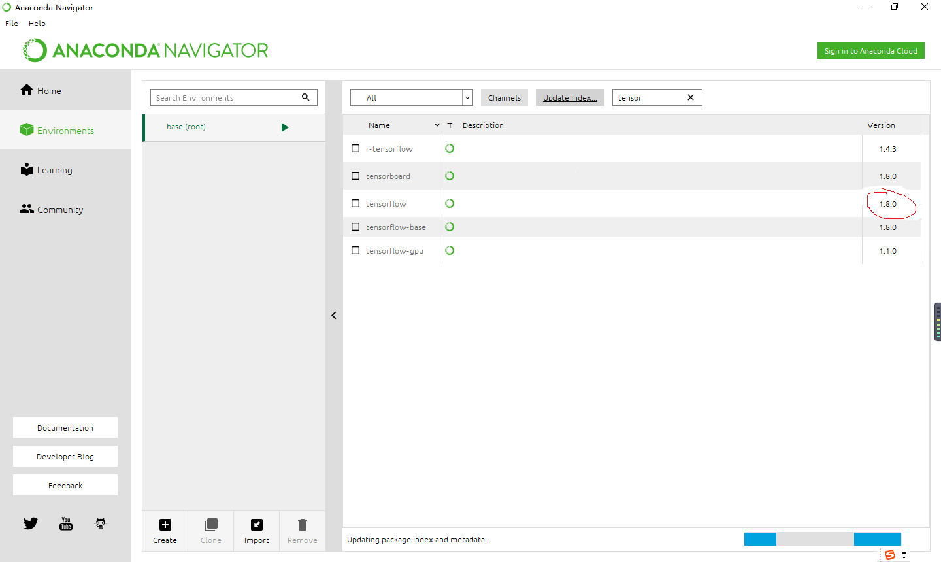
Task: Open Anaconda Twitter page
Action: click(31, 523)
